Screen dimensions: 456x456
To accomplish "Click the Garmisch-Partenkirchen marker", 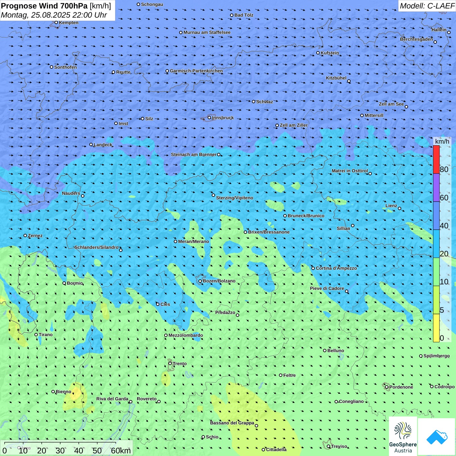I will (x=167, y=71).
